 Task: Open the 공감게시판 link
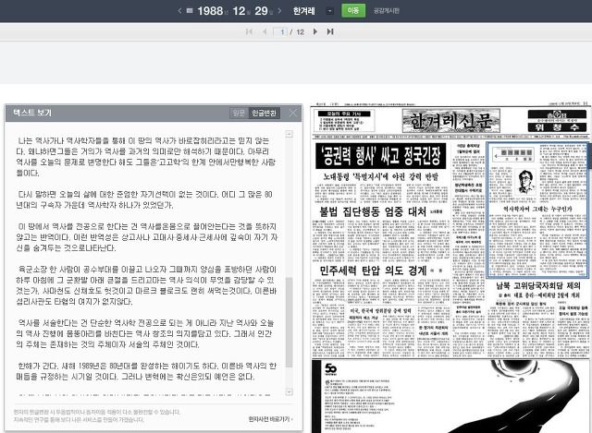pos(386,11)
